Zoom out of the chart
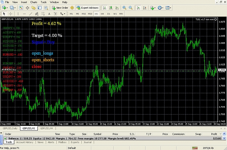Image resolution: width=227 pixels, height=150 pixels. pyautogui.click(x=130, y=8)
